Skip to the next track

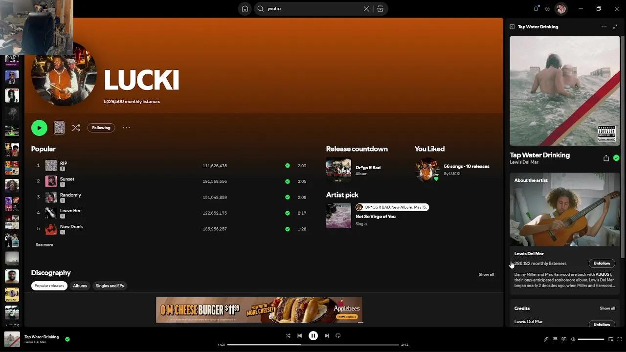[327, 336]
